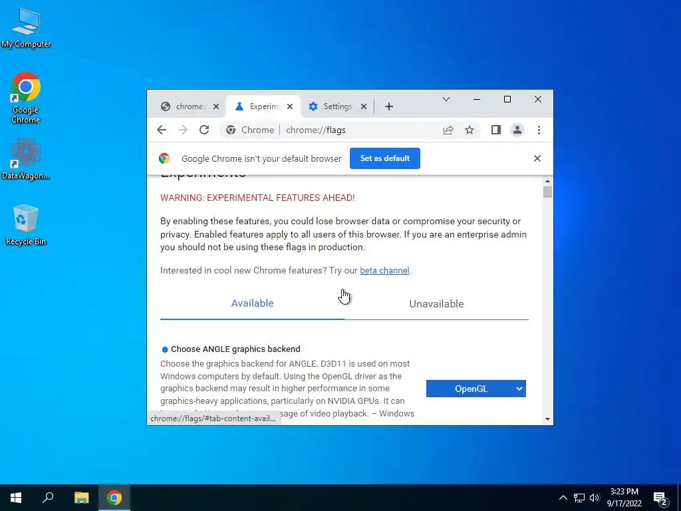Screen dimensions: 681x511
Task: Click the page scrollbar thumb
Action: (547, 192)
